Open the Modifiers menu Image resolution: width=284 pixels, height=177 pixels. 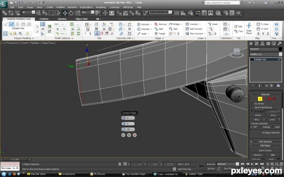(x=61, y=7)
